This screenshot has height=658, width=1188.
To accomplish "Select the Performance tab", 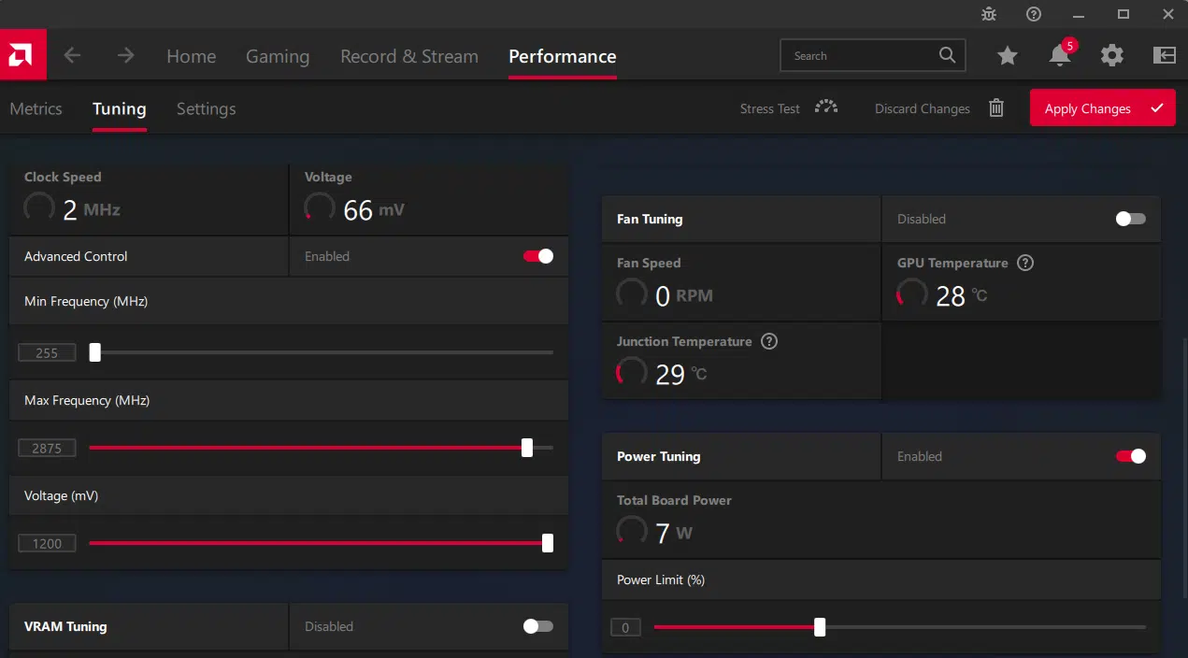I will click(563, 56).
